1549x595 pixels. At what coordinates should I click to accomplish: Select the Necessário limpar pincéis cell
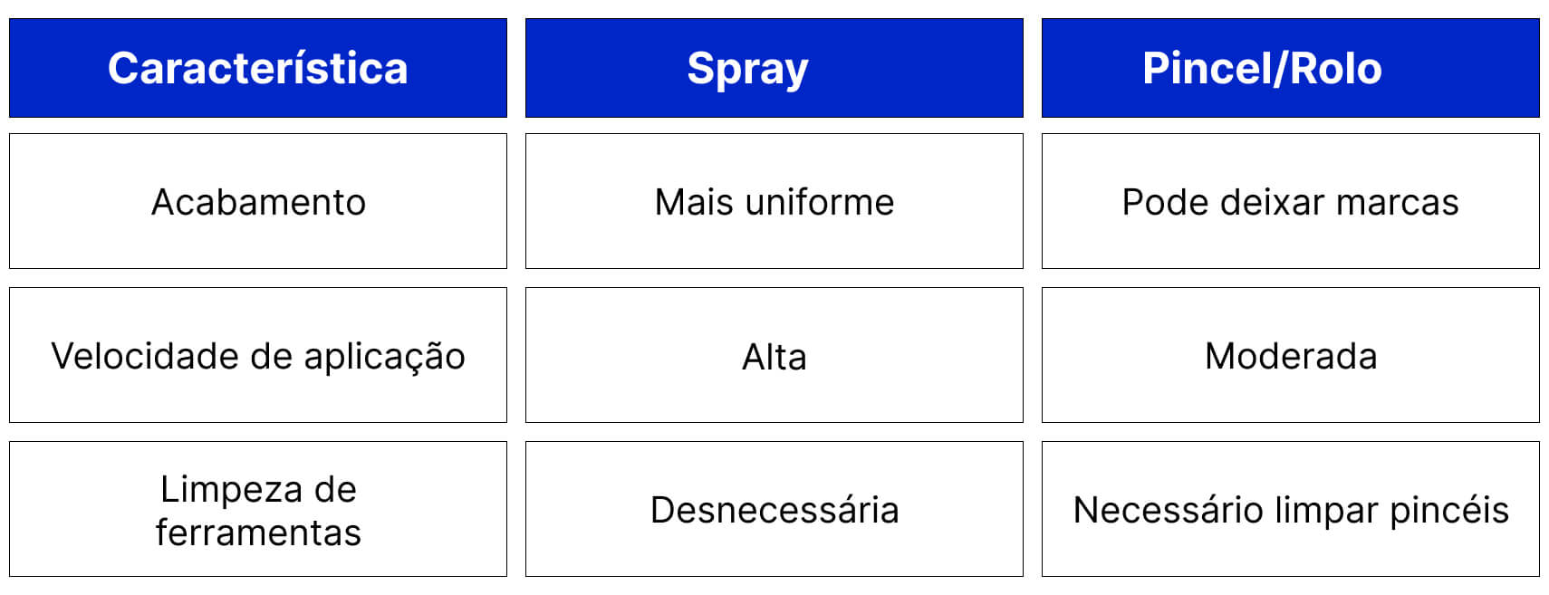(x=1290, y=509)
